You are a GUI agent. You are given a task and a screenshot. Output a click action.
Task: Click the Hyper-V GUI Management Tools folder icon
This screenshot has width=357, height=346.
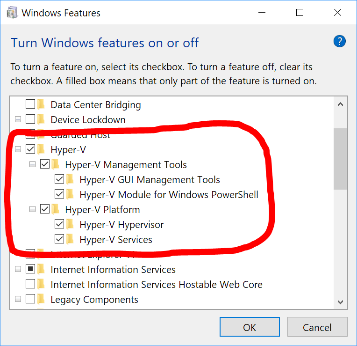(70, 179)
